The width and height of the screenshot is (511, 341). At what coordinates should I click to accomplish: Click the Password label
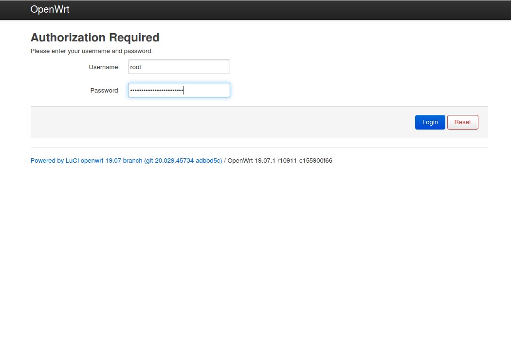pos(104,91)
